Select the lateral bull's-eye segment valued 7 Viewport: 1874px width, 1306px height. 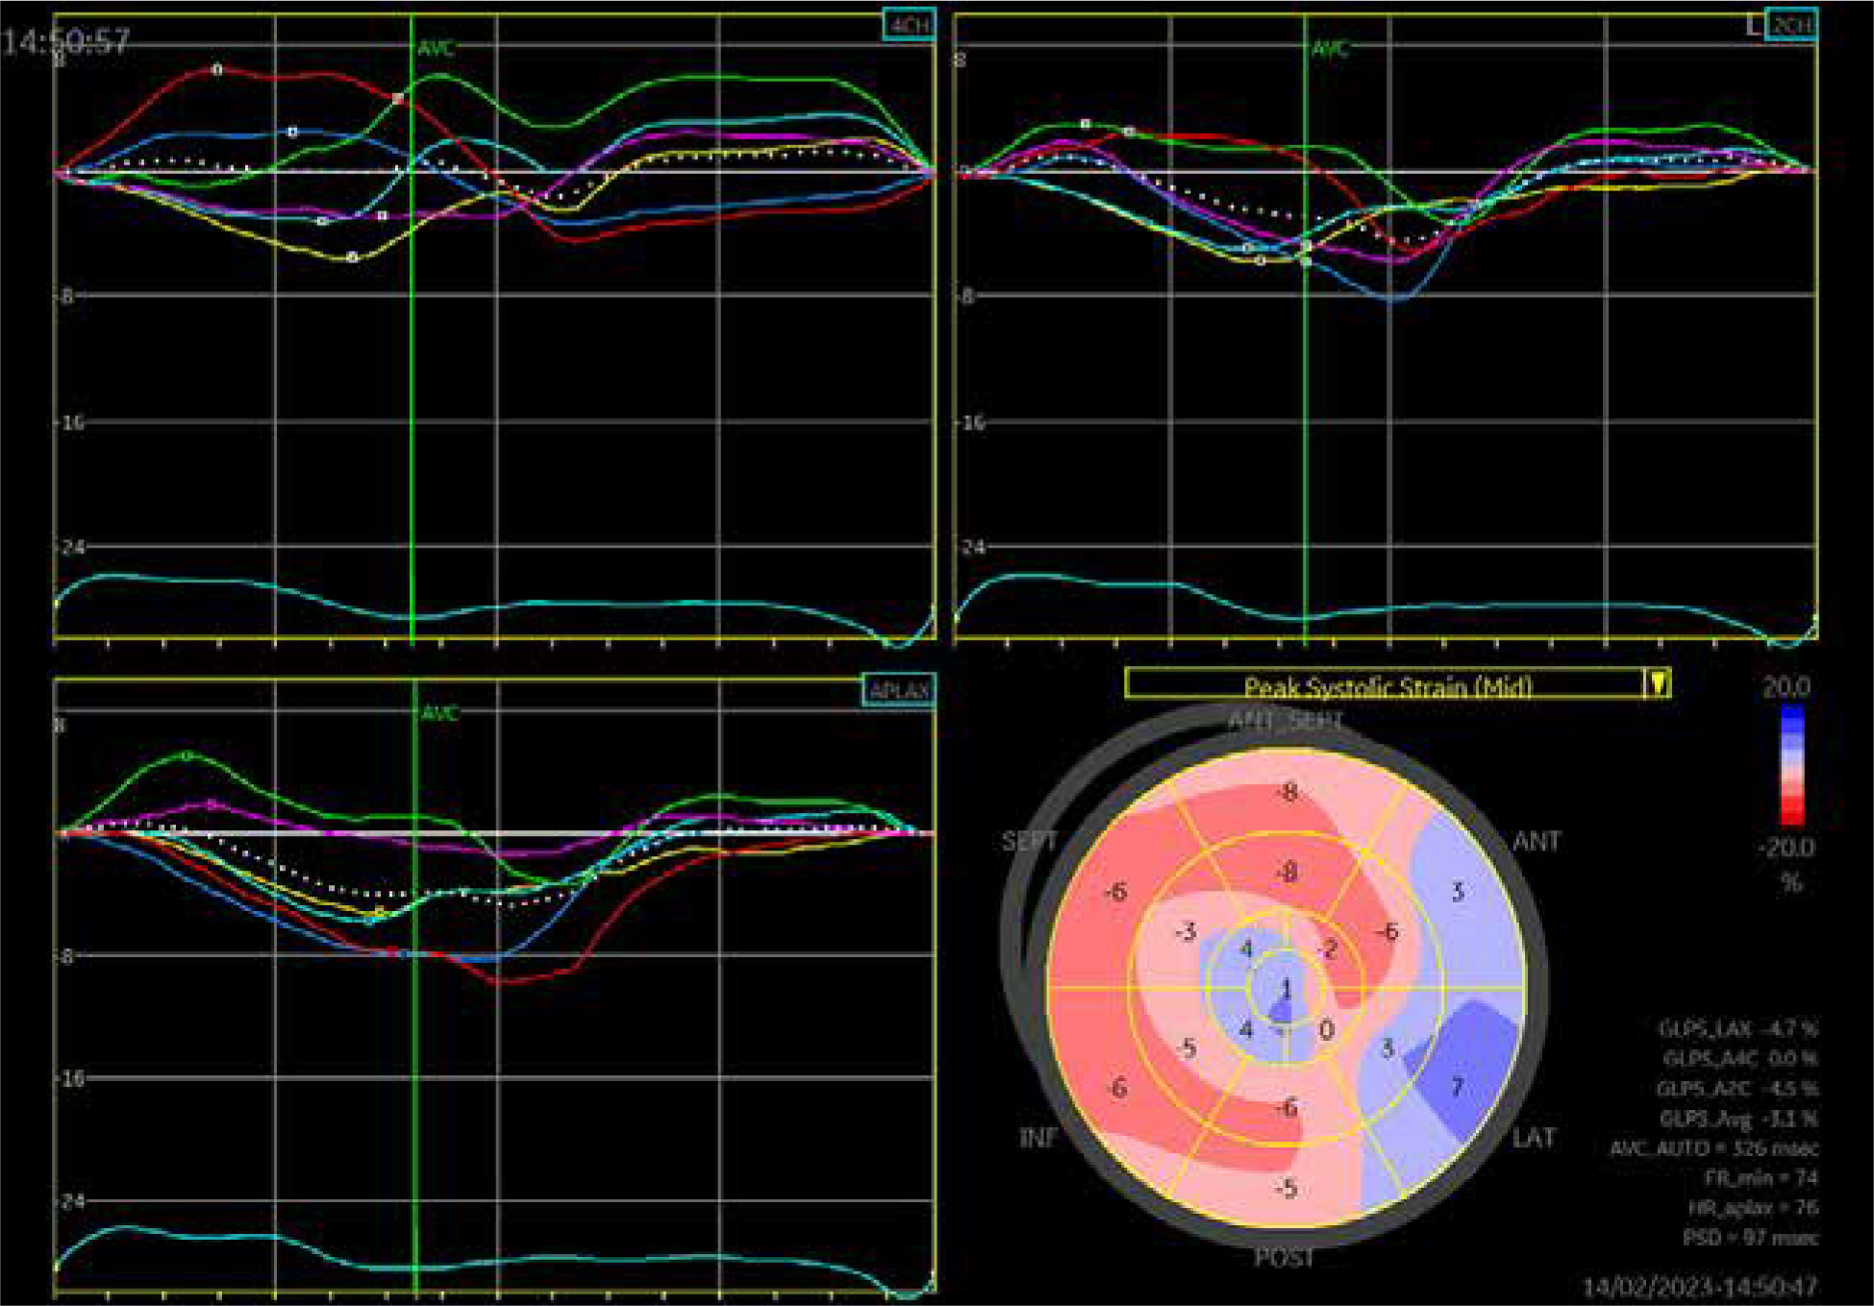pyautogui.click(x=1457, y=1087)
